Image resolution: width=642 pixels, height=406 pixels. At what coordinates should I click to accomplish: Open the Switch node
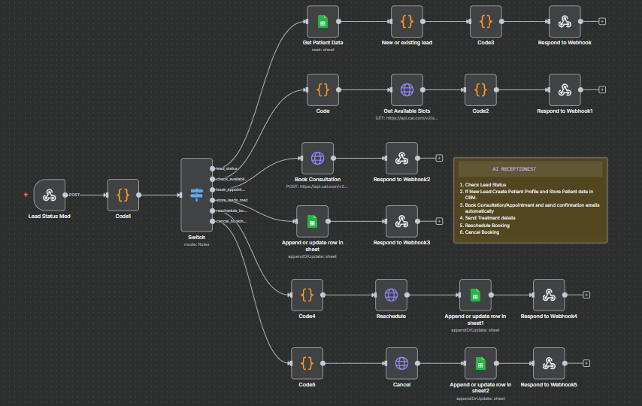[x=196, y=195]
